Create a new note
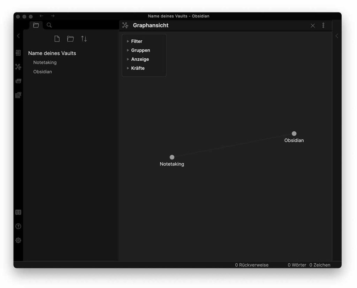This screenshot has height=288, width=357. (x=57, y=39)
